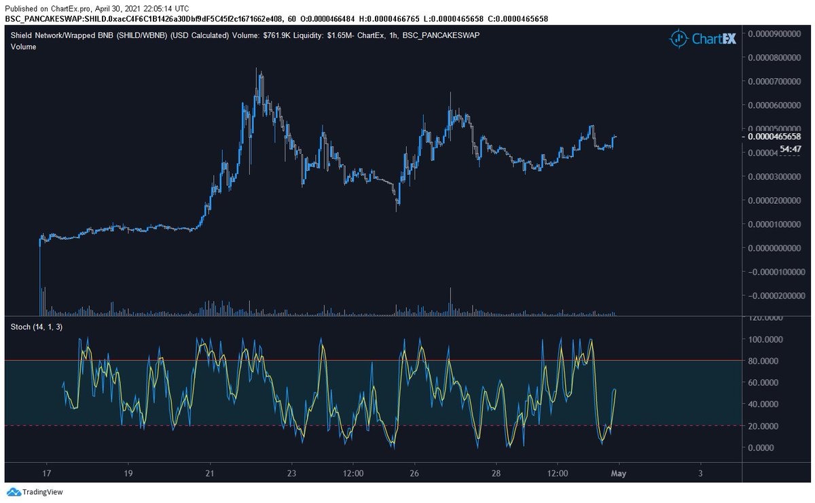Click negative price label -0.0000100000
The image size is (815, 503).
click(776, 272)
